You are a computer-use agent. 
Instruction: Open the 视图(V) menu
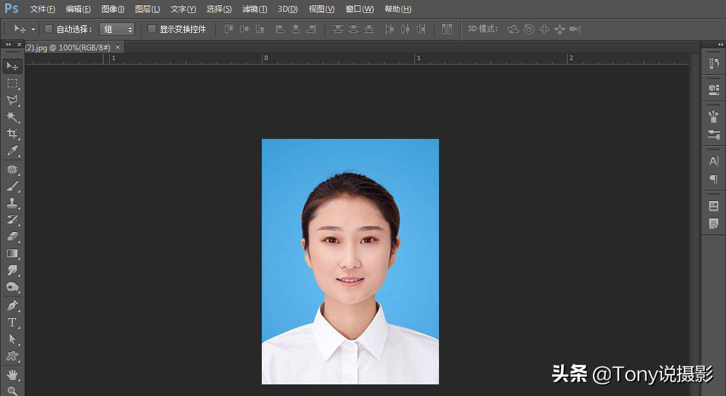(321, 9)
